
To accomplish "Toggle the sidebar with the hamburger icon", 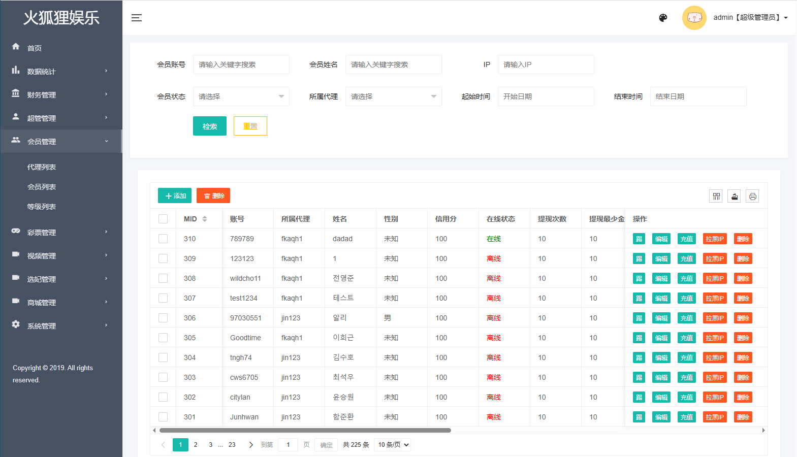I will tap(137, 18).
